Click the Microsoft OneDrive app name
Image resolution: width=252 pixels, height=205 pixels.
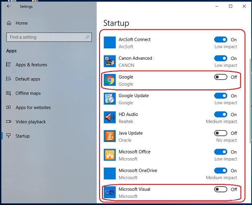138,171
